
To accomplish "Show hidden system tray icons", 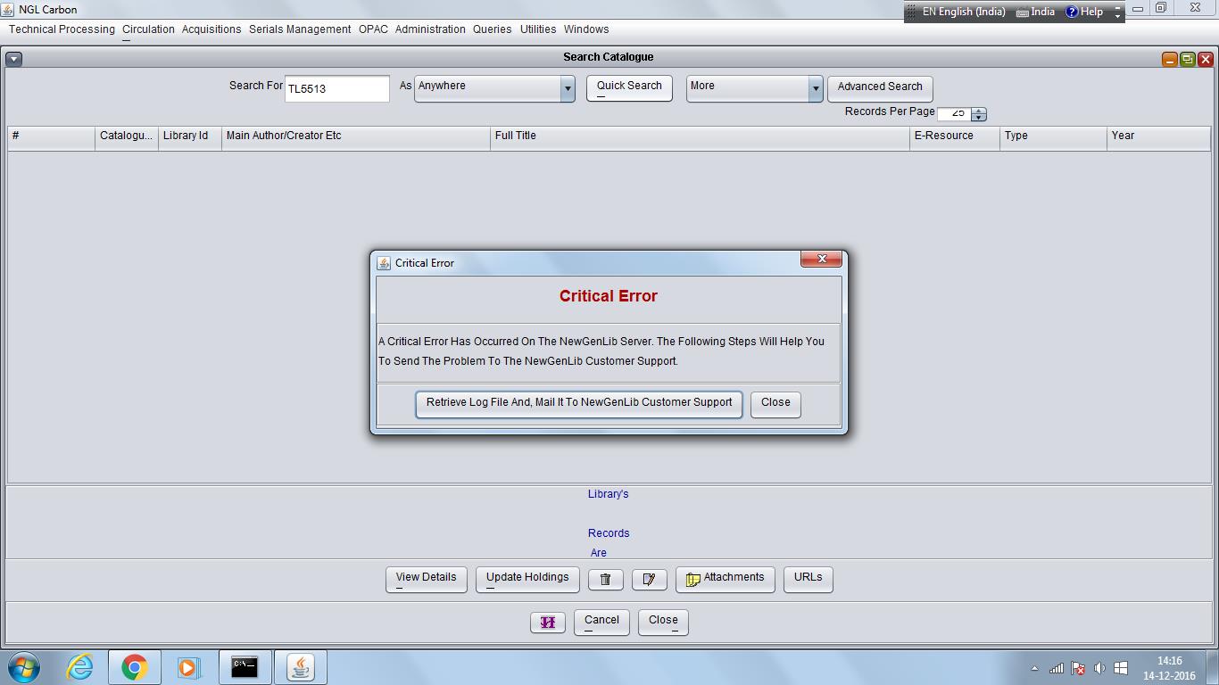I will click(x=1034, y=668).
